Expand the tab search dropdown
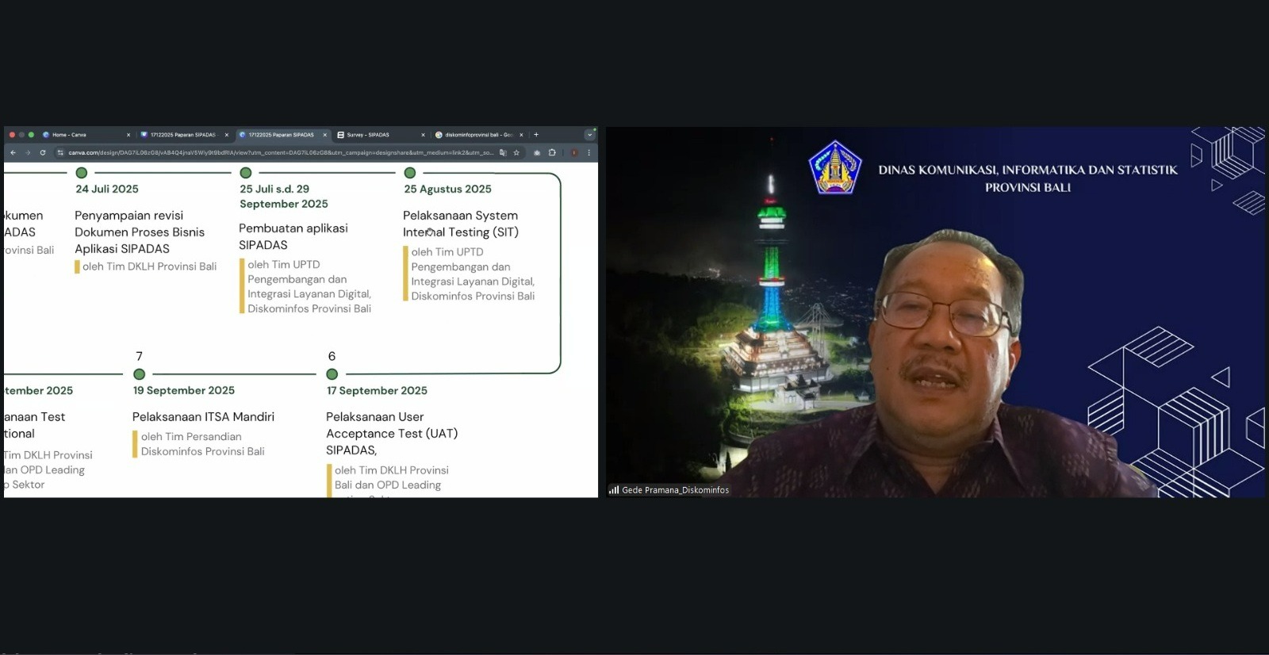Image resolution: width=1269 pixels, height=655 pixels. pyautogui.click(x=589, y=135)
